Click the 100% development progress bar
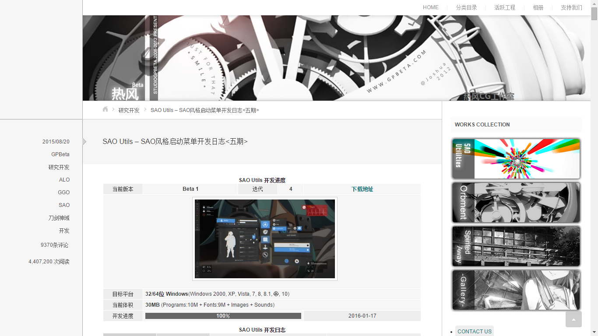598x336 pixels. pyautogui.click(x=223, y=316)
